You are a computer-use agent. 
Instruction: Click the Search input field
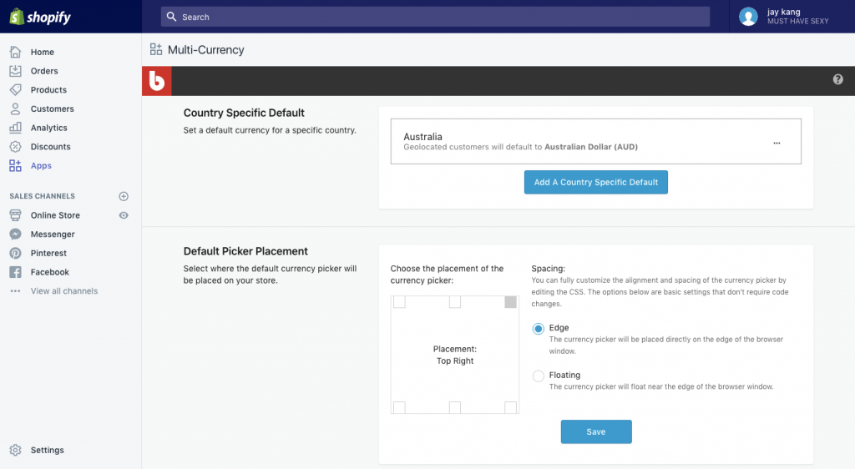(x=435, y=17)
